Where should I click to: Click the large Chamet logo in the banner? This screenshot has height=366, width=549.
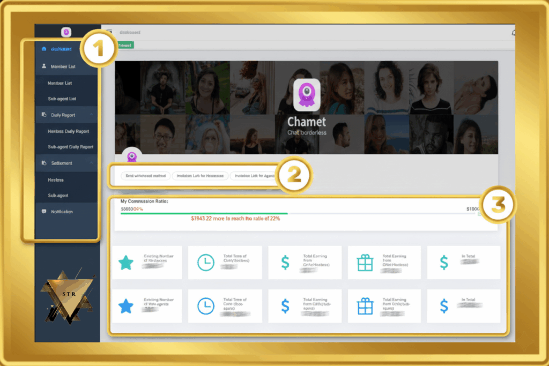307,94
